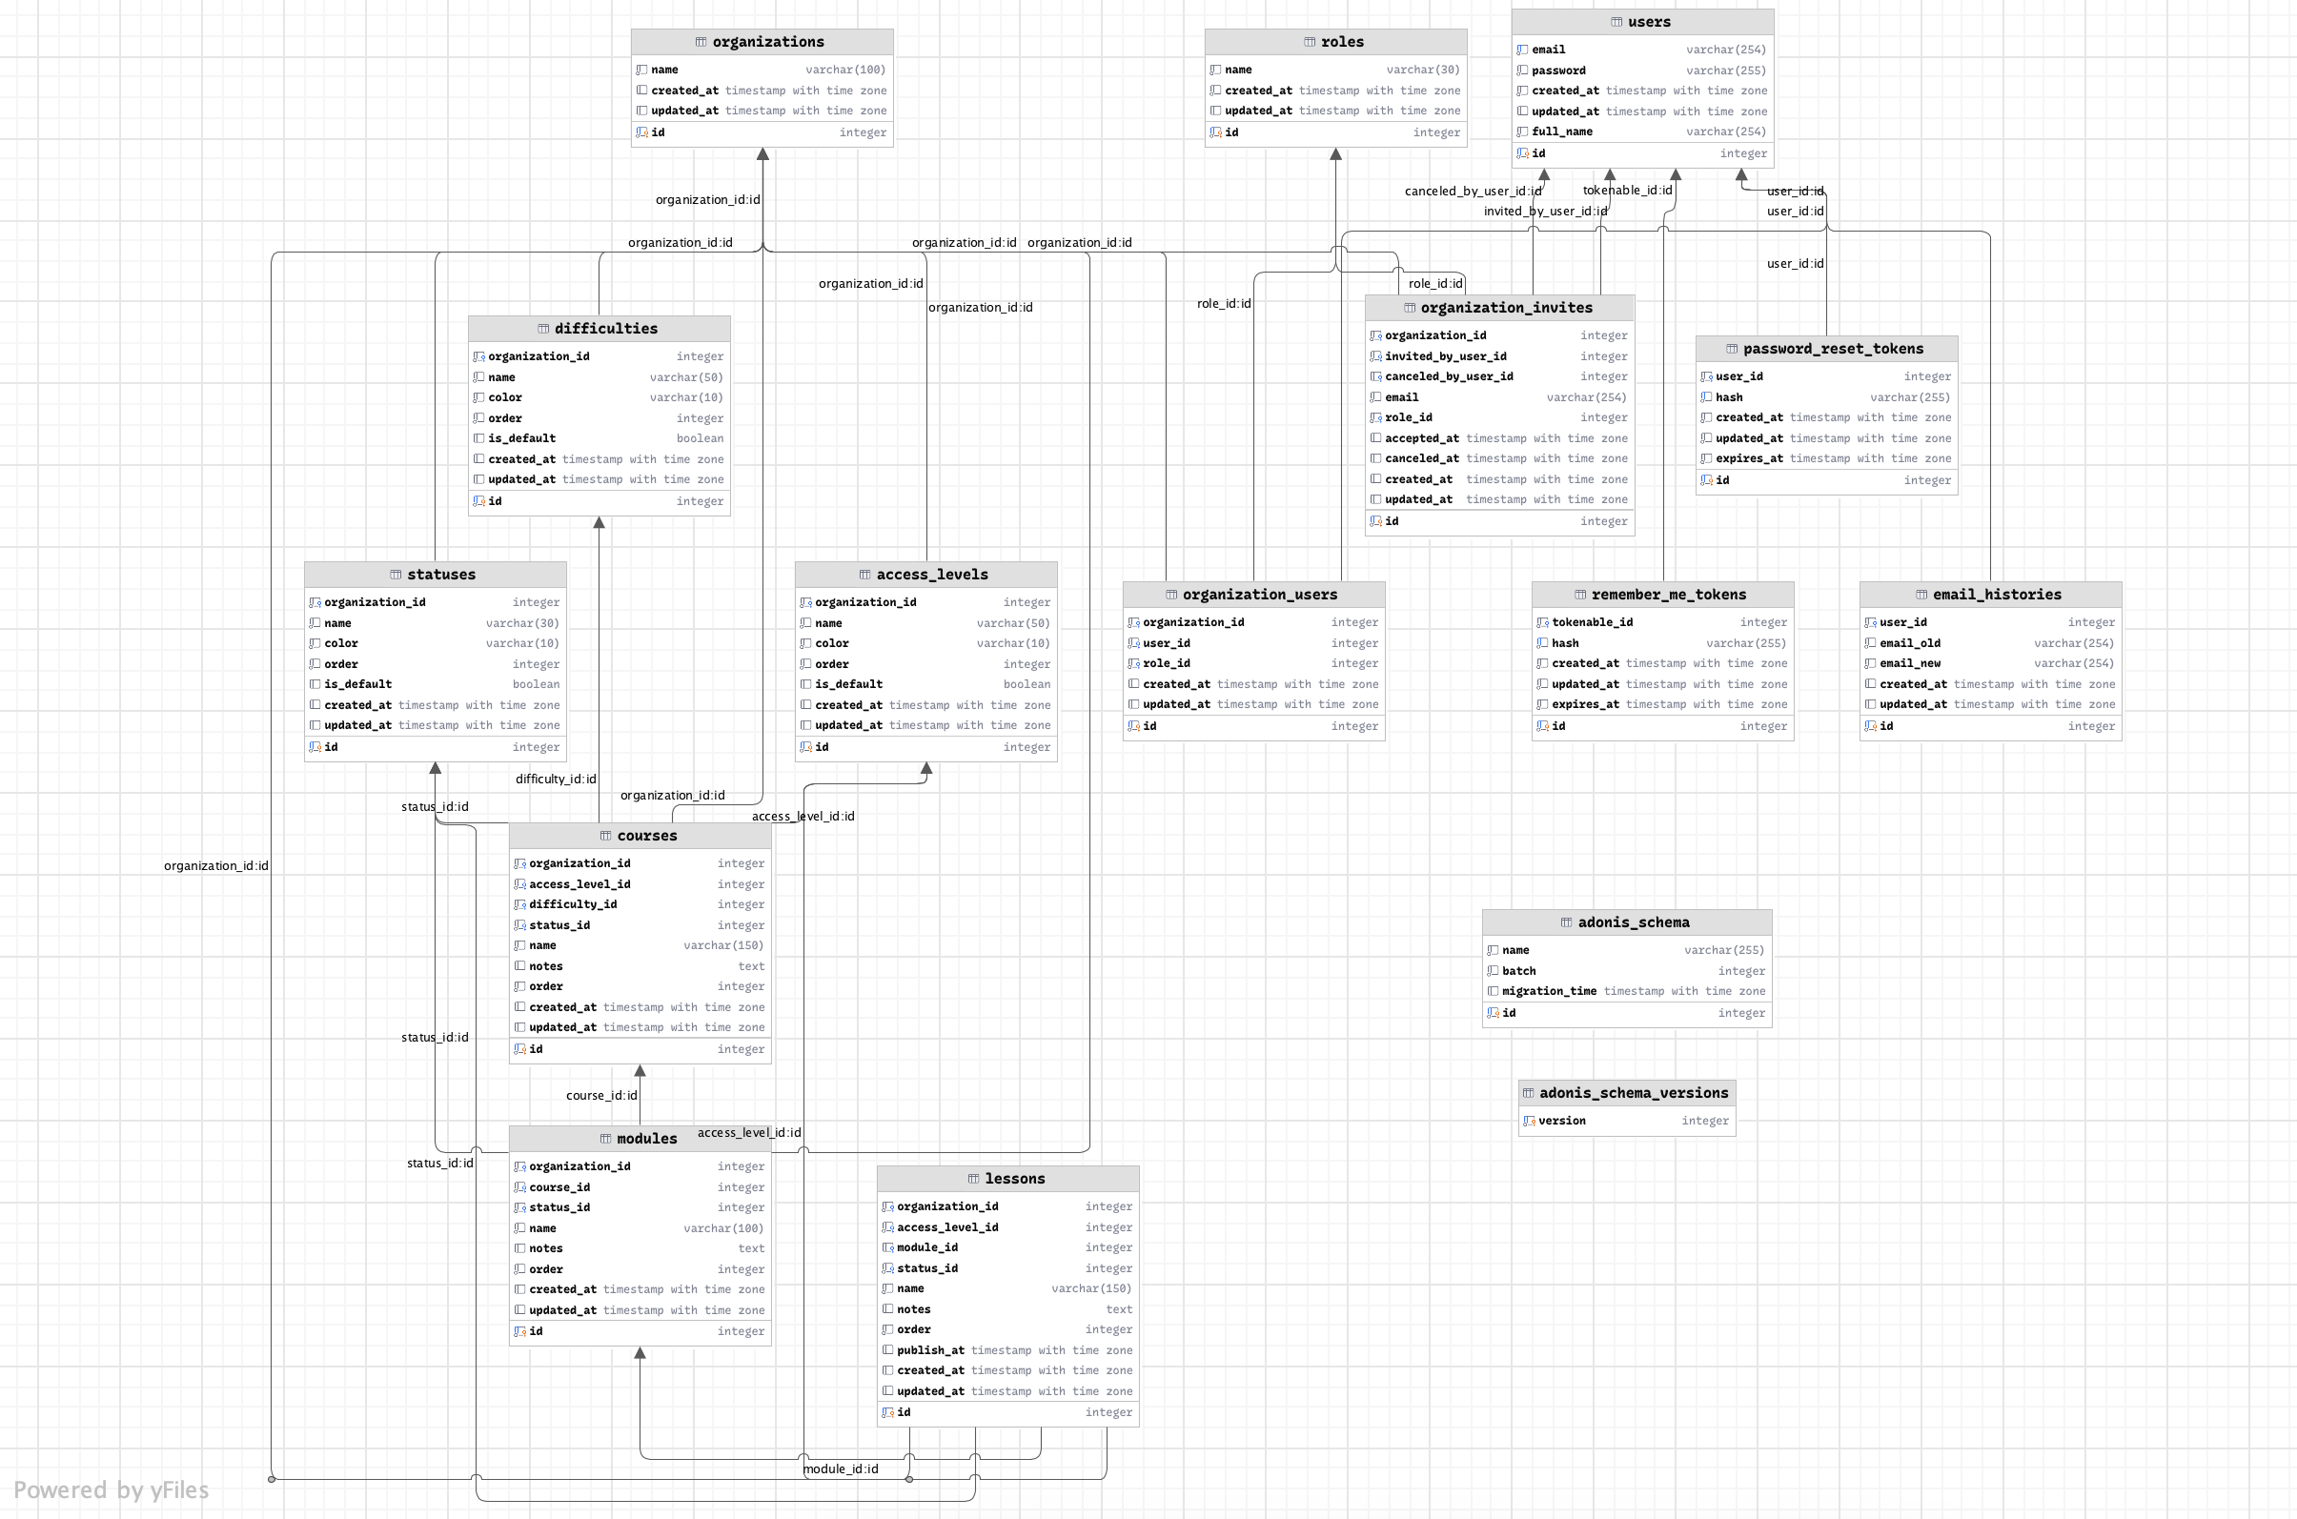This screenshot has height=1519, width=2297.
Task: Click the column icon of users email
Action: [1522, 50]
